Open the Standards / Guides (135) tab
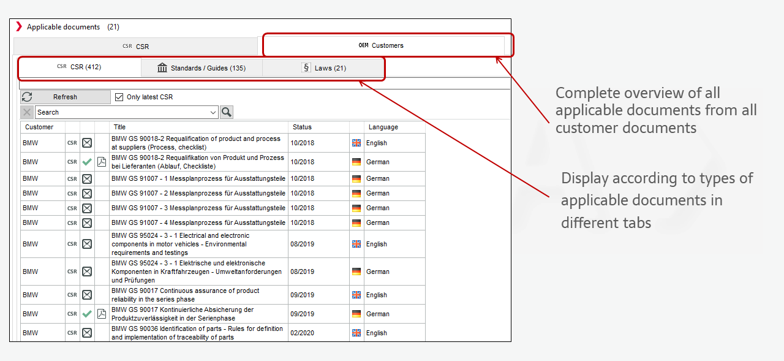This screenshot has height=361, width=784. click(202, 68)
